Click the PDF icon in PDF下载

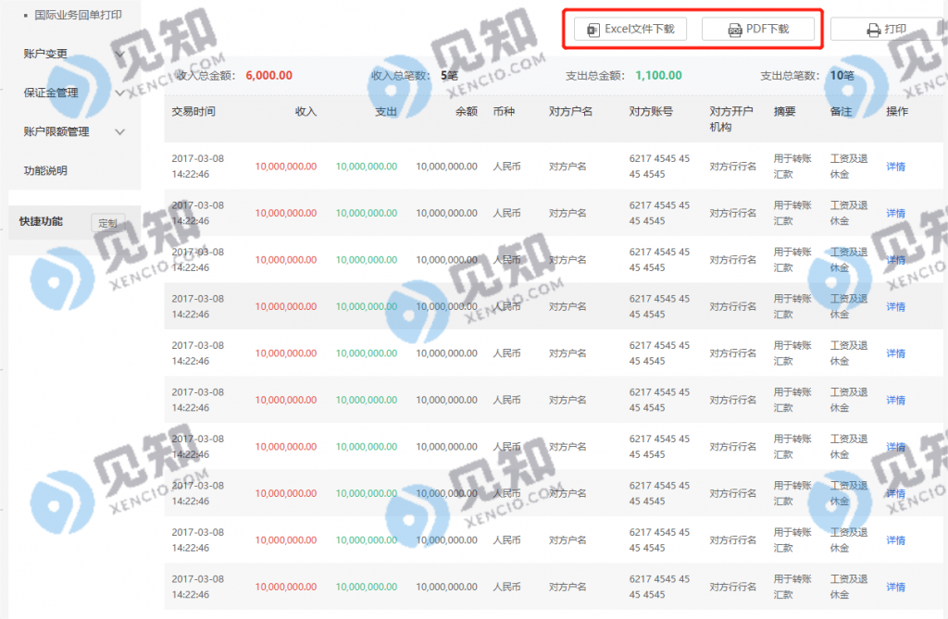[x=735, y=30]
